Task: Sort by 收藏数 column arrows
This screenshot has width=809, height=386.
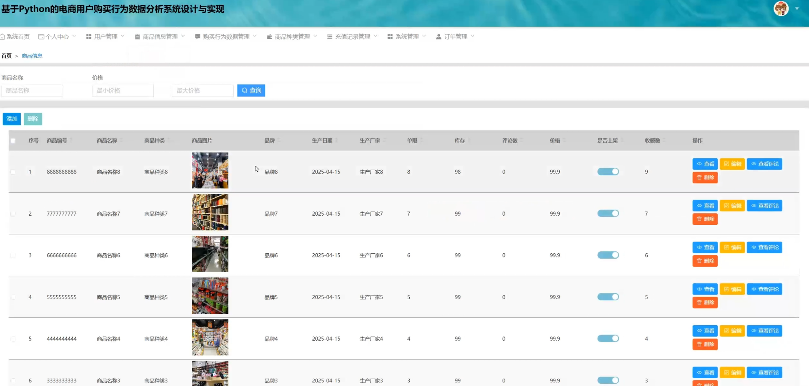Action: pos(664,140)
